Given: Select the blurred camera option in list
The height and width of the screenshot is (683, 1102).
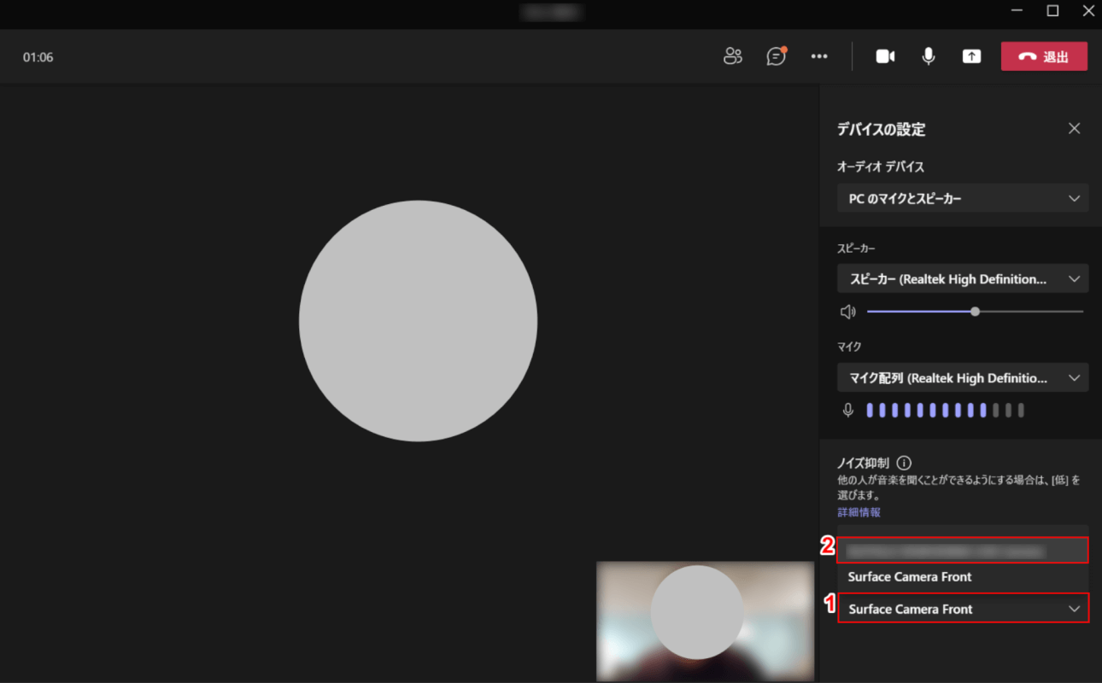Looking at the screenshot, I should click(963, 551).
